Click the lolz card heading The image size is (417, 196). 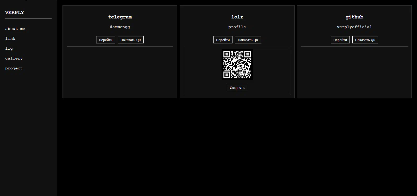tap(237, 17)
